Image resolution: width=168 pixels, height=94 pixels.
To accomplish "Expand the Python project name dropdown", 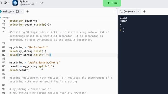I will 36,3.
